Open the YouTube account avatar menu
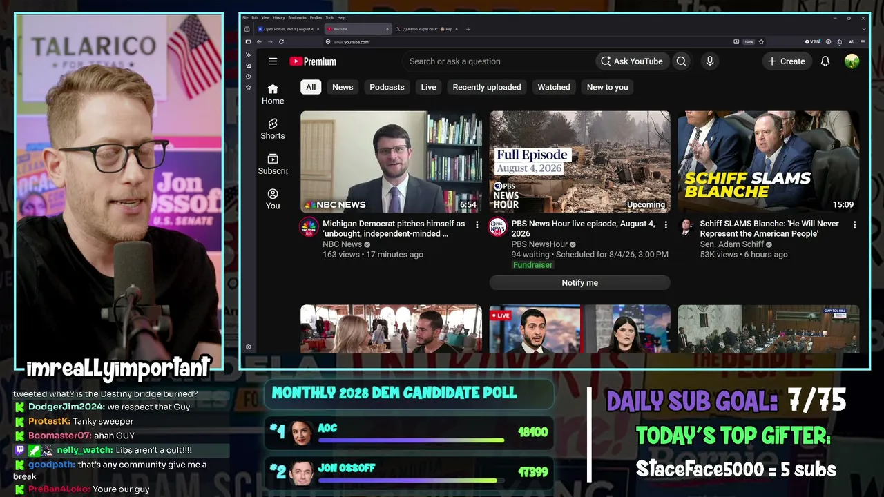 852,61
